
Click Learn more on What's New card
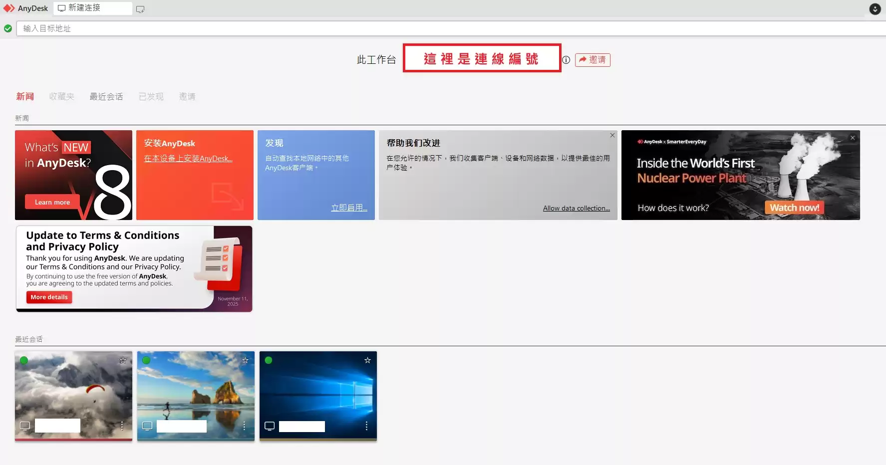[x=52, y=202]
